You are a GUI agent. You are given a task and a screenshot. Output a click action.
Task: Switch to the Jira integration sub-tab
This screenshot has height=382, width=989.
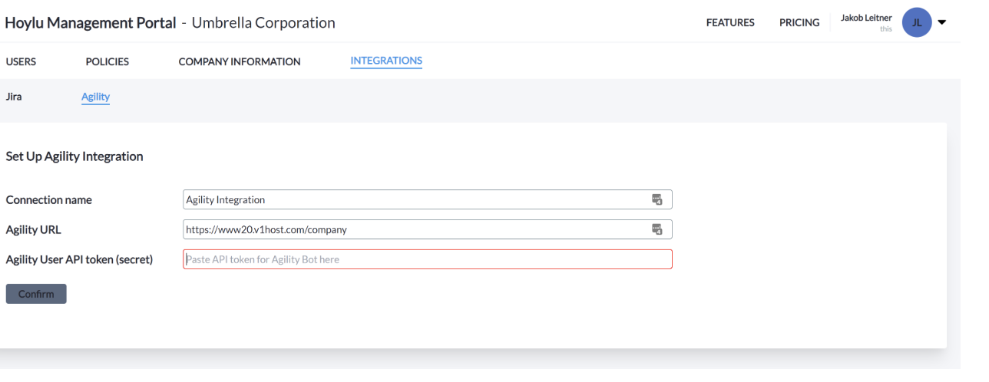click(13, 97)
